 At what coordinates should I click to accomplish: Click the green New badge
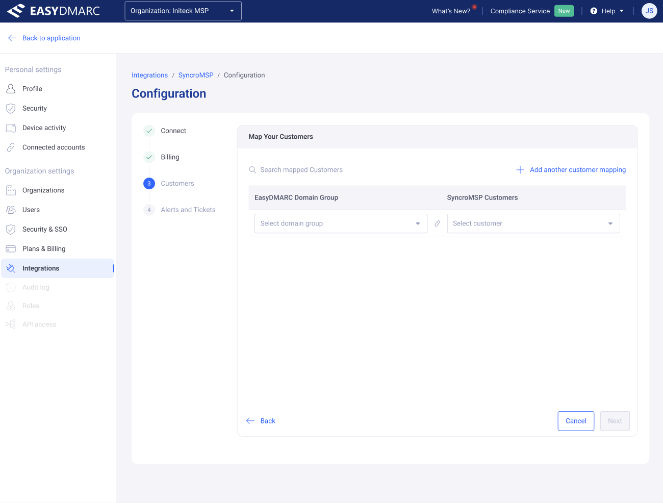(x=564, y=11)
